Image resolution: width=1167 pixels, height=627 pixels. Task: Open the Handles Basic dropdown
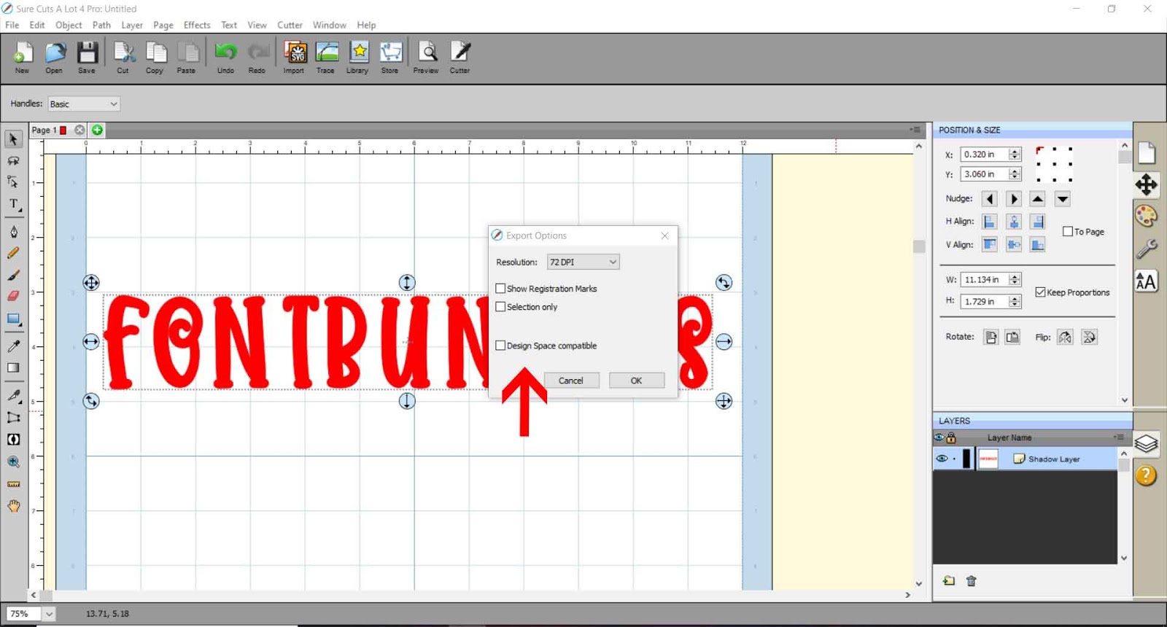coord(84,104)
